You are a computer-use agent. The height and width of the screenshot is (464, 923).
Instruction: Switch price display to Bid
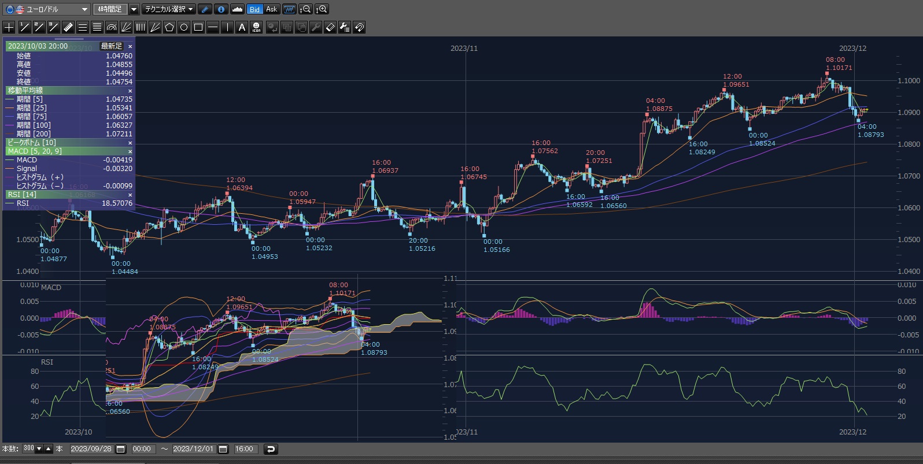point(254,9)
